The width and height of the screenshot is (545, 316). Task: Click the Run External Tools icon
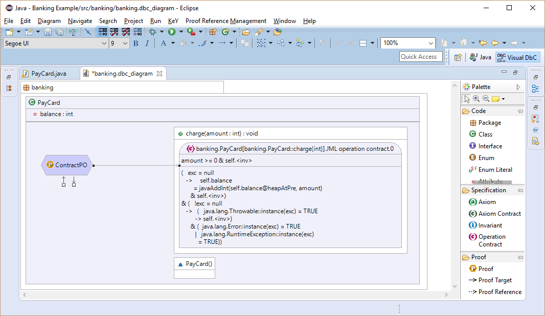tap(191, 32)
